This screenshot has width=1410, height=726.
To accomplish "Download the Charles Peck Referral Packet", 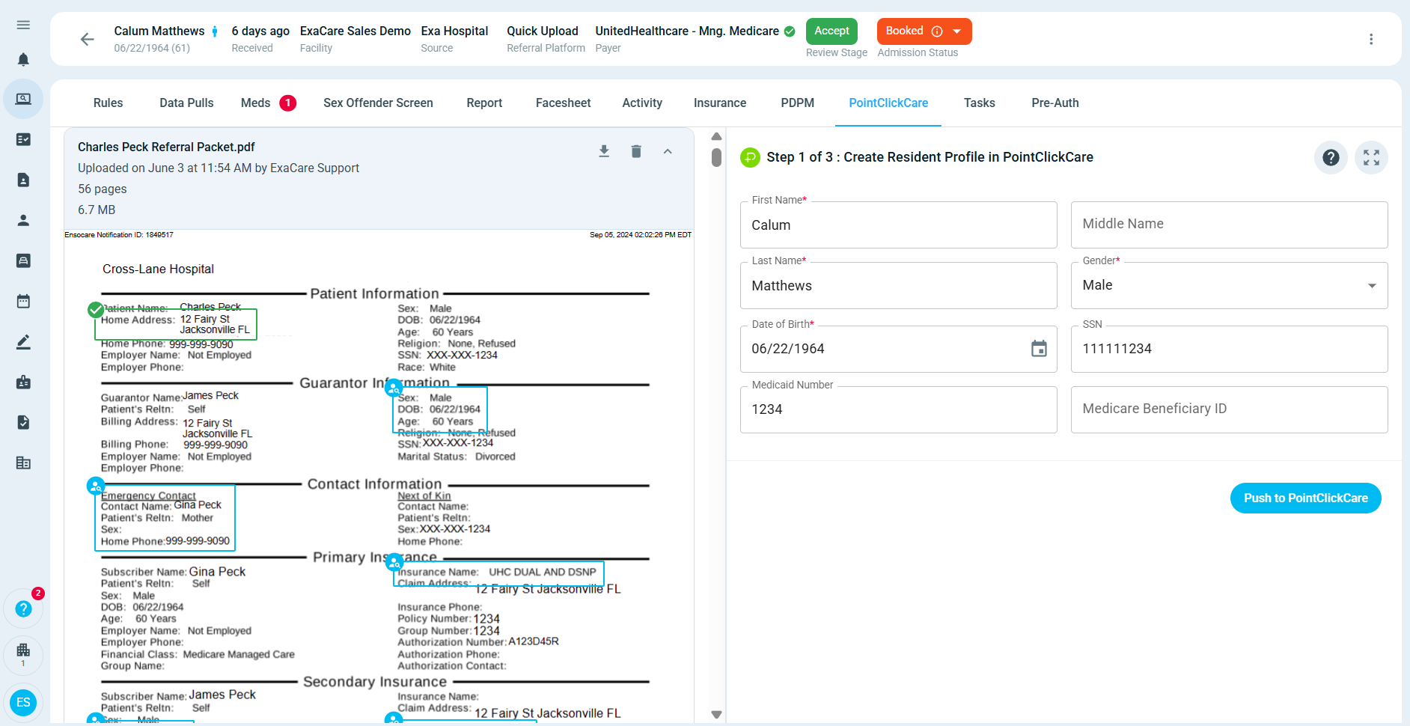I will pos(604,151).
